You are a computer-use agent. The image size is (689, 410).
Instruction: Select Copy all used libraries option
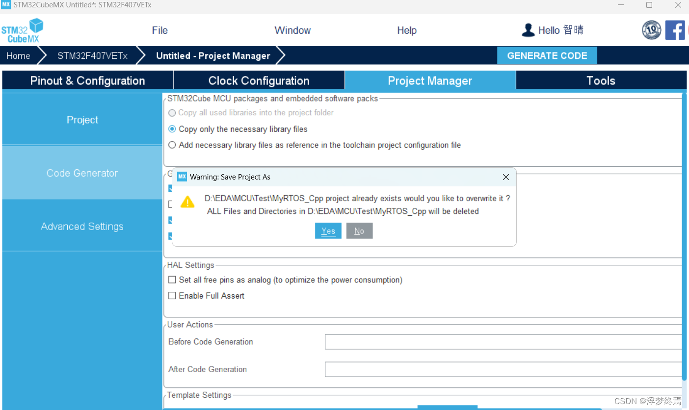[172, 113]
